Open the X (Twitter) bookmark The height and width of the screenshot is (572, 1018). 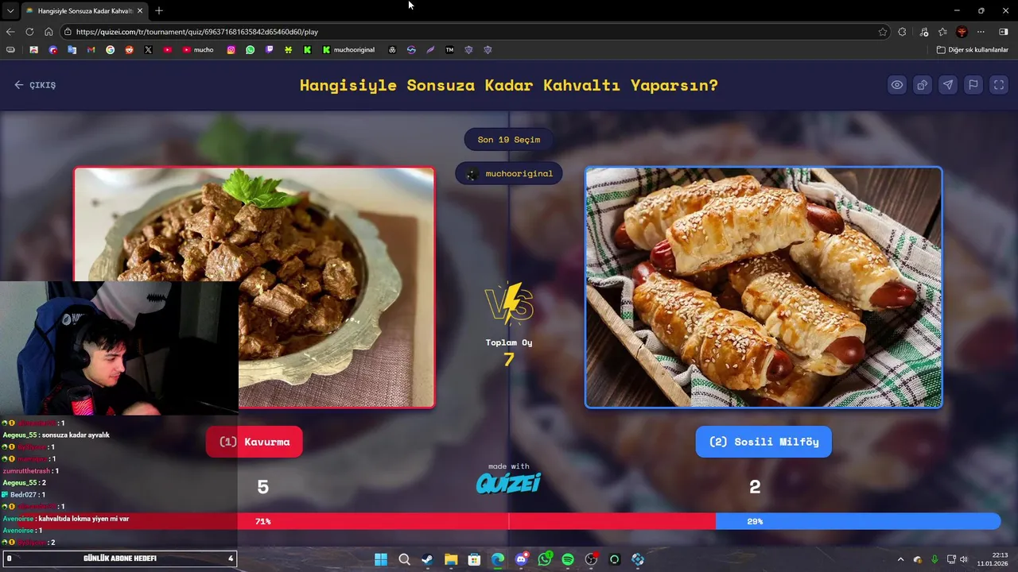click(148, 49)
